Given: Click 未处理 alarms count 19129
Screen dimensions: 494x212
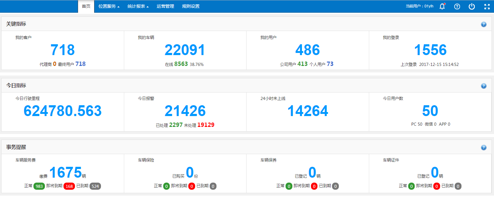Looking at the screenshot, I should tap(206, 125).
